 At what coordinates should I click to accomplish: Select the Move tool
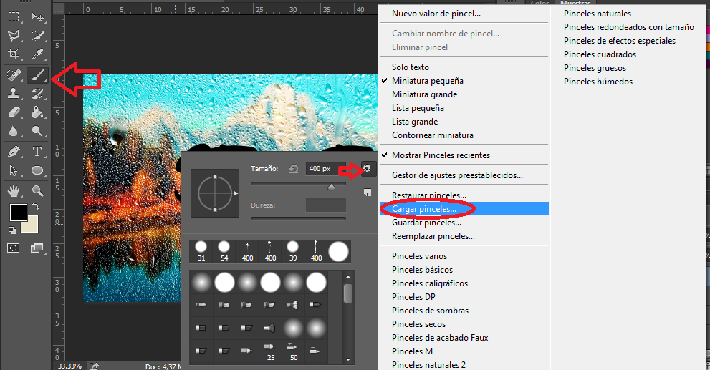coord(37,16)
